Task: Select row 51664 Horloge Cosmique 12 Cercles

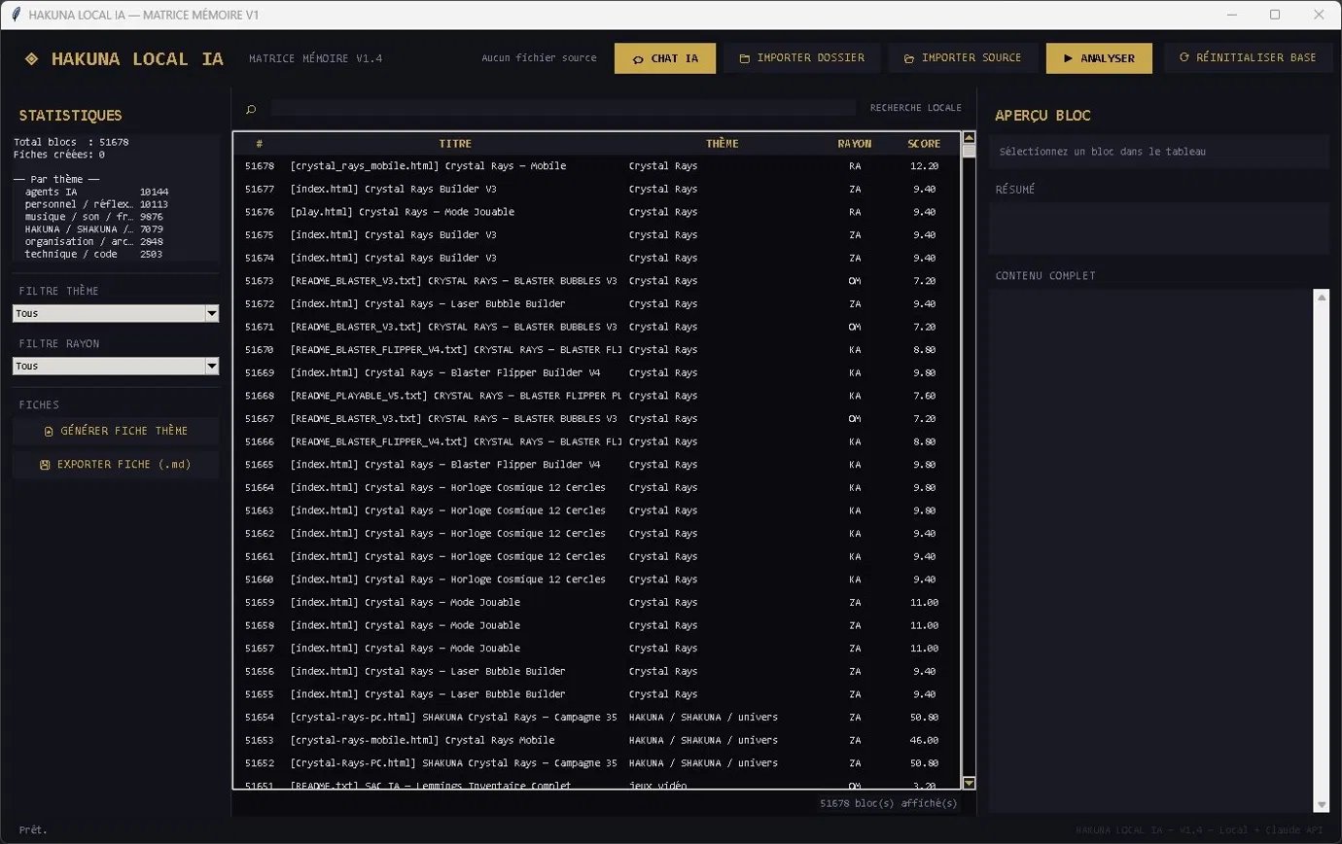Action: [x=597, y=487]
